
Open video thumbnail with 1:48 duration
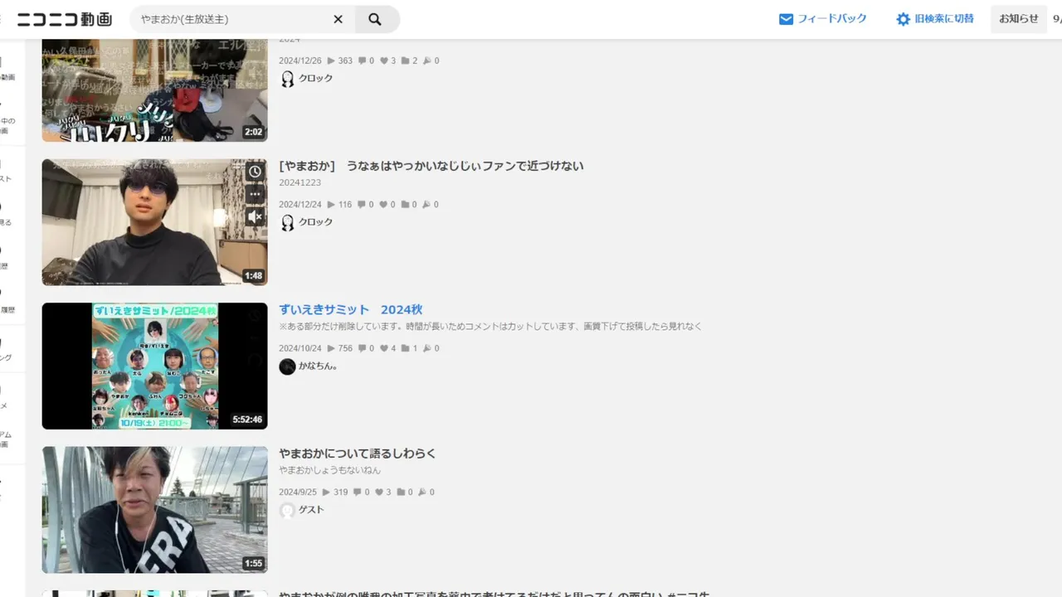(155, 222)
